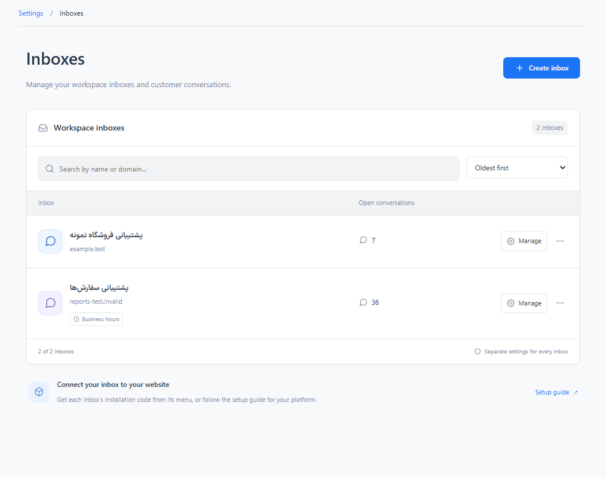Open inbox named پشتیبانی سفارش‌ها
Screen dimensions: 606x477
pos(99,288)
